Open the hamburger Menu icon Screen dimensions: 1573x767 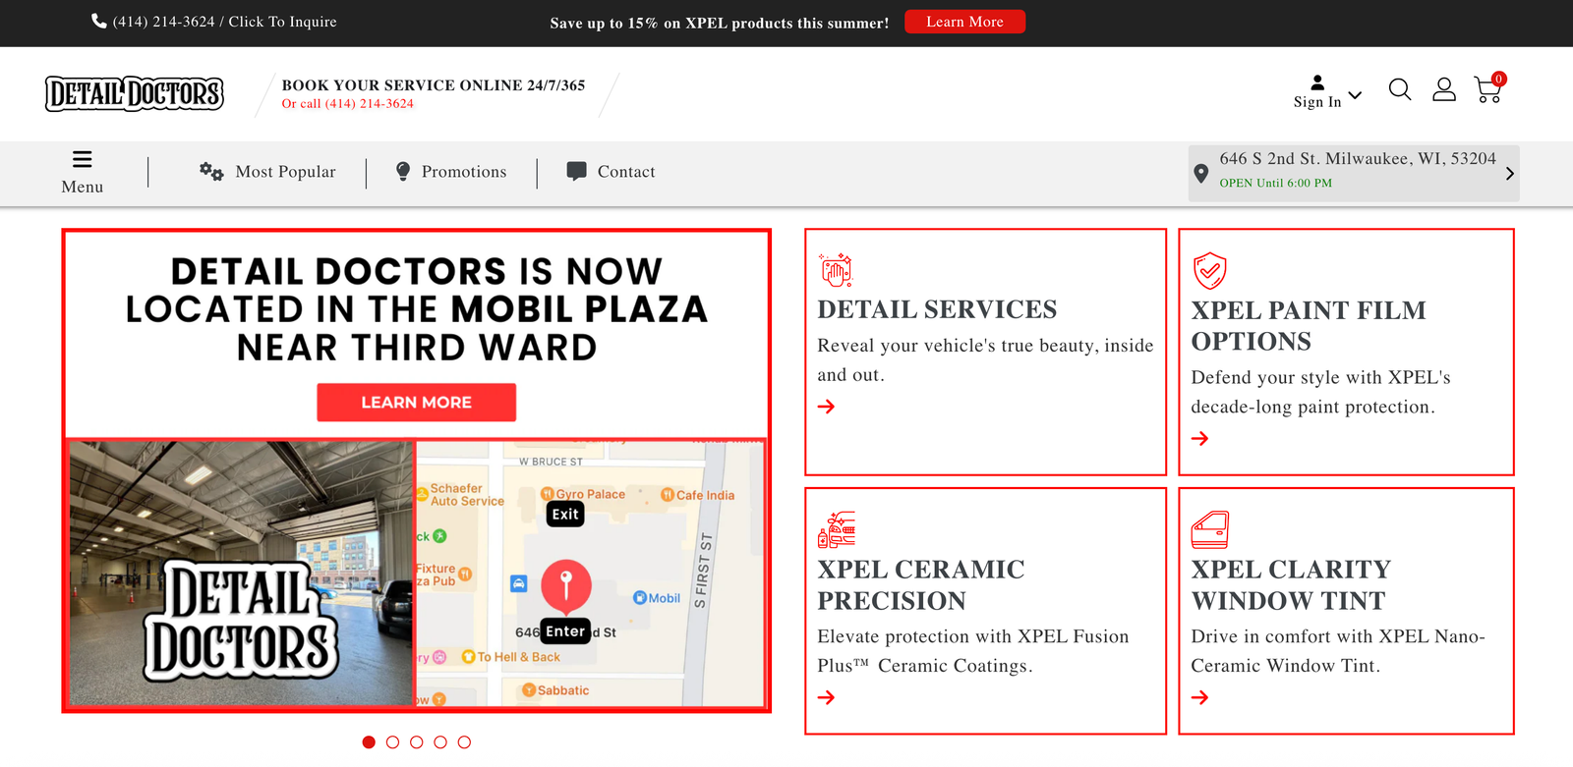tap(83, 159)
